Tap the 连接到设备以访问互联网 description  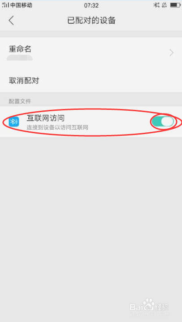click(57, 127)
